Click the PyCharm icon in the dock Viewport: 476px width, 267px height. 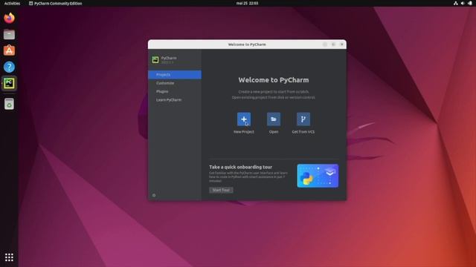[x=9, y=83]
